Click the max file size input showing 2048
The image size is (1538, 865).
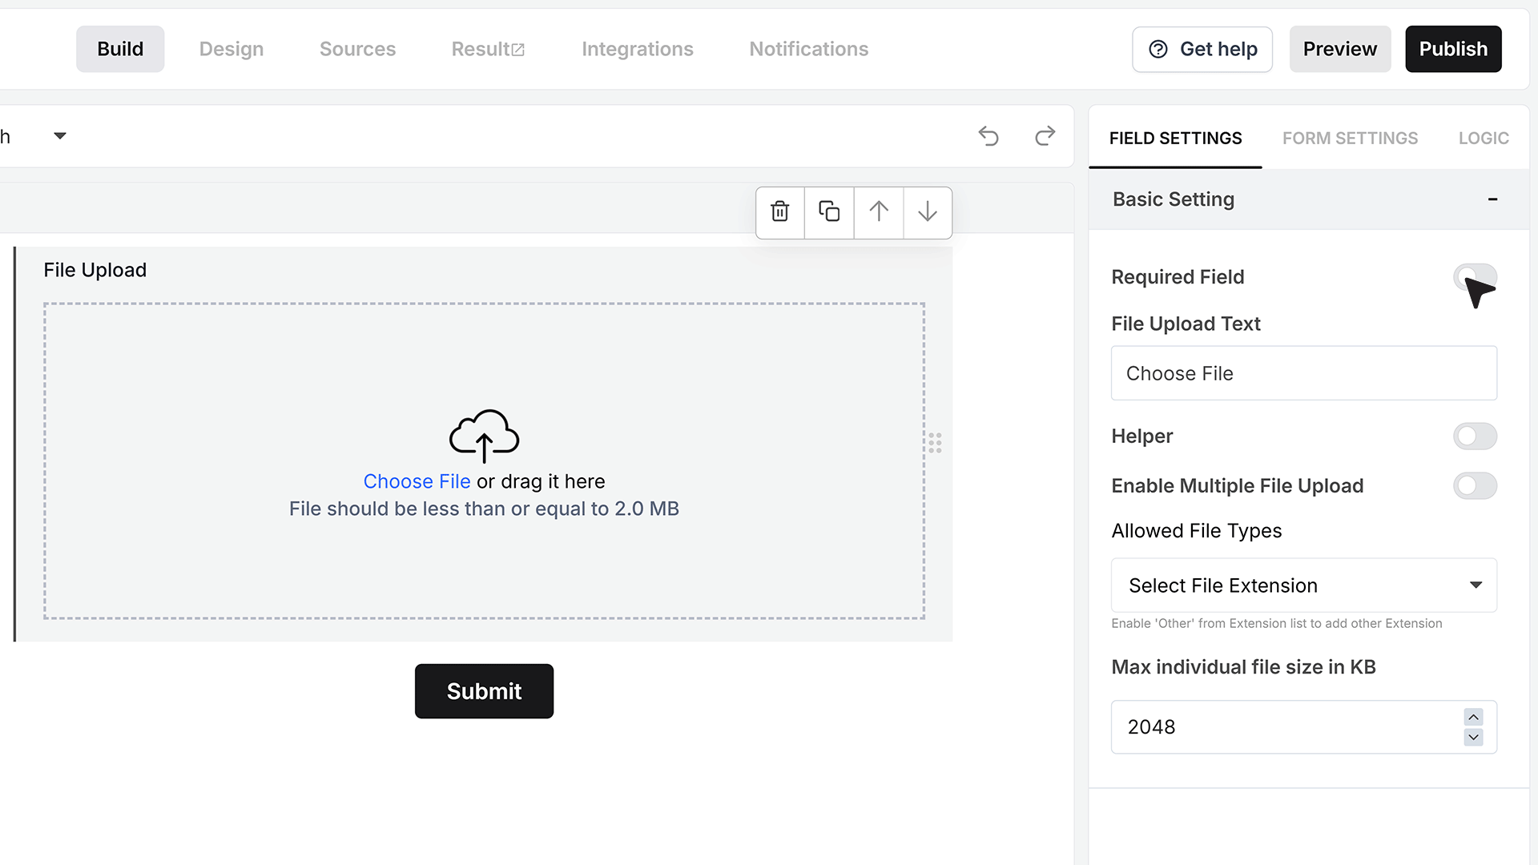(1303, 727)
